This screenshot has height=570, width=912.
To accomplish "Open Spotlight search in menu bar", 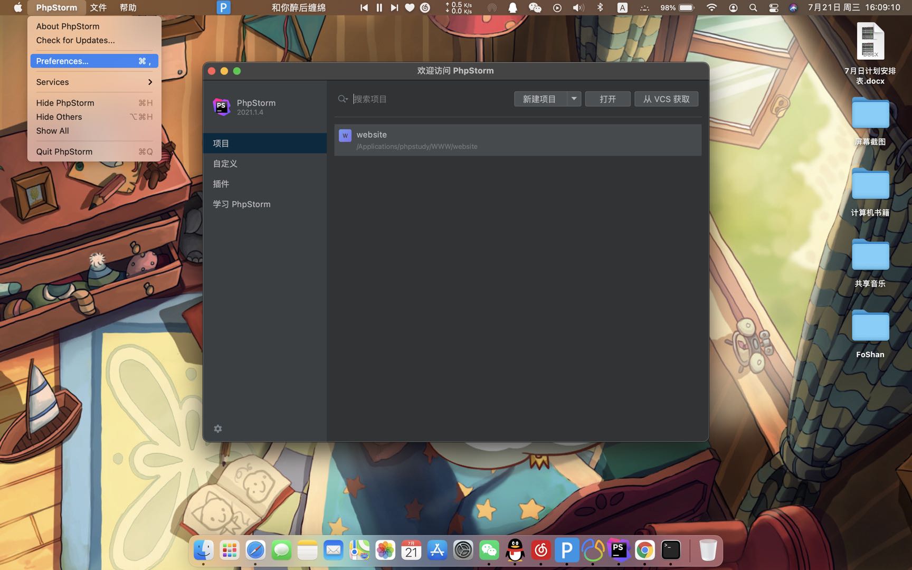I will (x=753, y=7).
